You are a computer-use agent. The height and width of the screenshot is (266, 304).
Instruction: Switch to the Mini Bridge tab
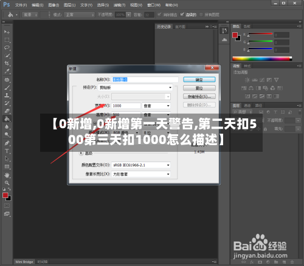[24, 262]
